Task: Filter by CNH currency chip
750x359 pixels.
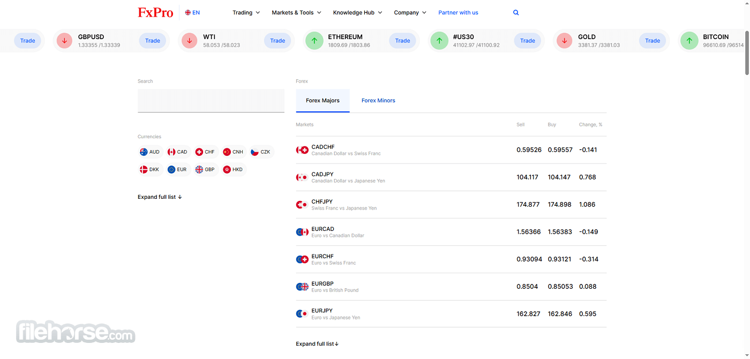Action: click(234, 152)
